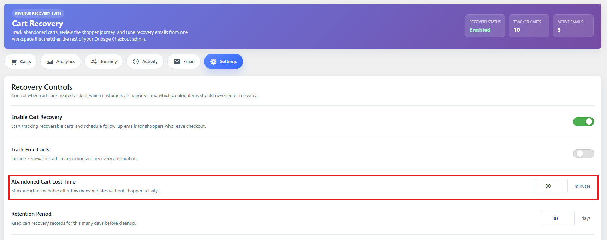Viewport: 607px width, 240px height.
Task: Disable the Enable Cart Recovery toggle
Action: point(583,121)
